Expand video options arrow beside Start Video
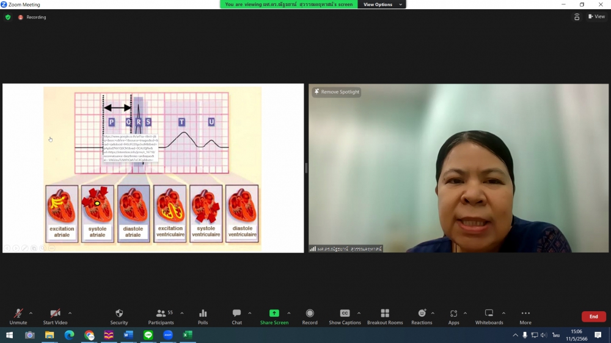611x343 pixels. pos(70,313)
